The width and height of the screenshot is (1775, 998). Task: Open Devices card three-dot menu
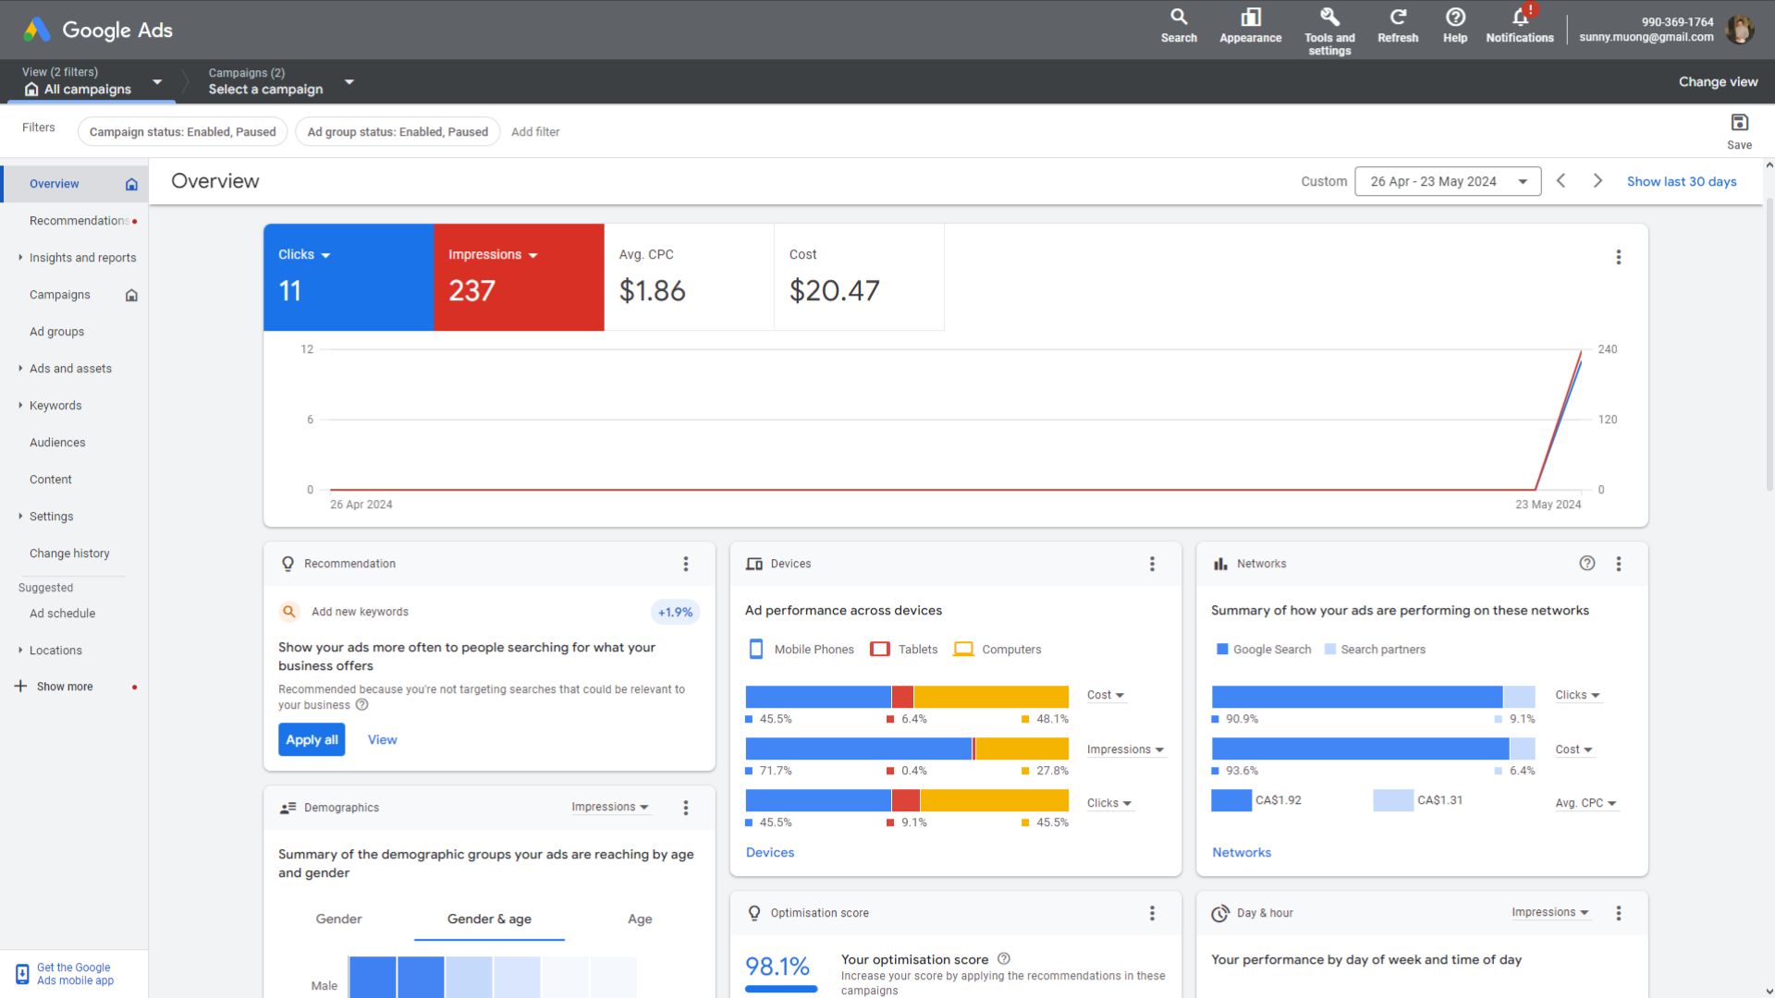(1152, 564)
